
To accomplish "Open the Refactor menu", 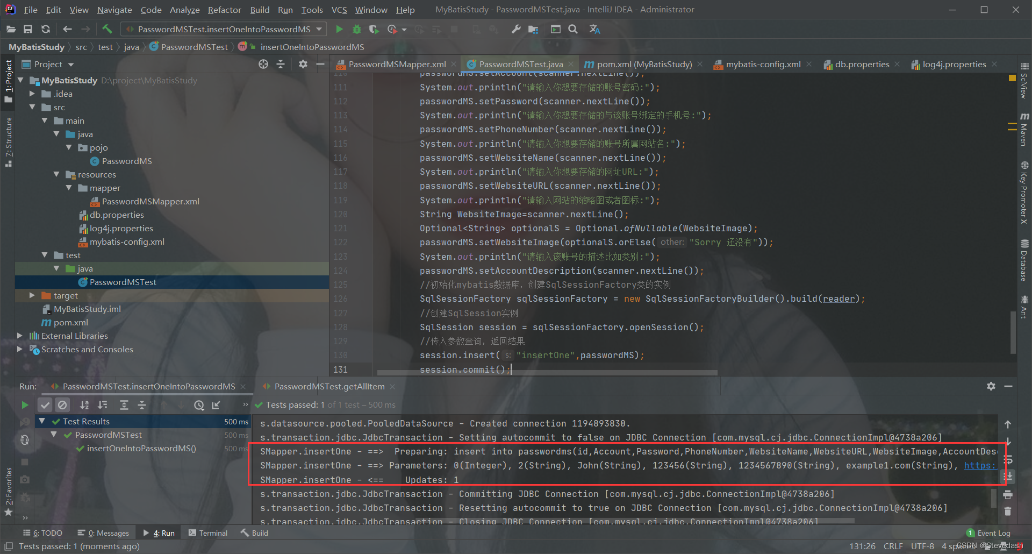I will pos(225,10).
